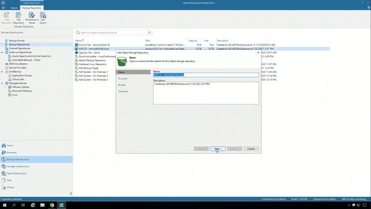Image resolution: width=371 pixels, height=209 pixels.
Task: Open Service Providers in the tree
Action: point(17,68)
